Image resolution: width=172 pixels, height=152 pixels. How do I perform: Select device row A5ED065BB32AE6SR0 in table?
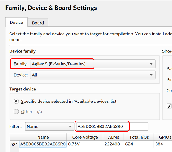(43, 144)
